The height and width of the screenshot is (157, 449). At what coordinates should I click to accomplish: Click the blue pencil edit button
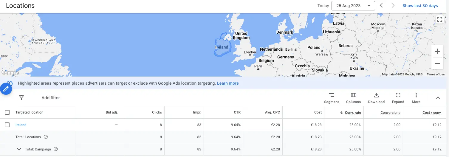[x=6, y=89]
